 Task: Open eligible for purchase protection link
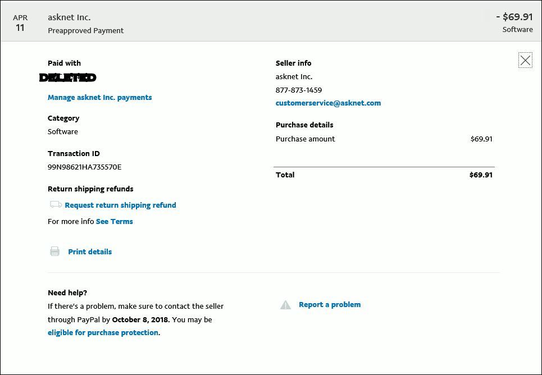click(x=103, y=332)
